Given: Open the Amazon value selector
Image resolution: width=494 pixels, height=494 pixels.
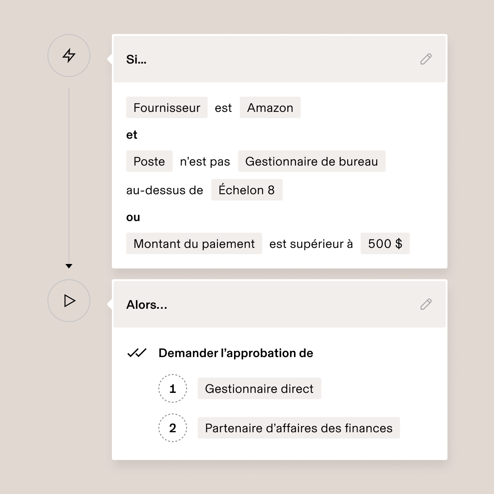Looking at the screenshot, I should click(270, 107).
